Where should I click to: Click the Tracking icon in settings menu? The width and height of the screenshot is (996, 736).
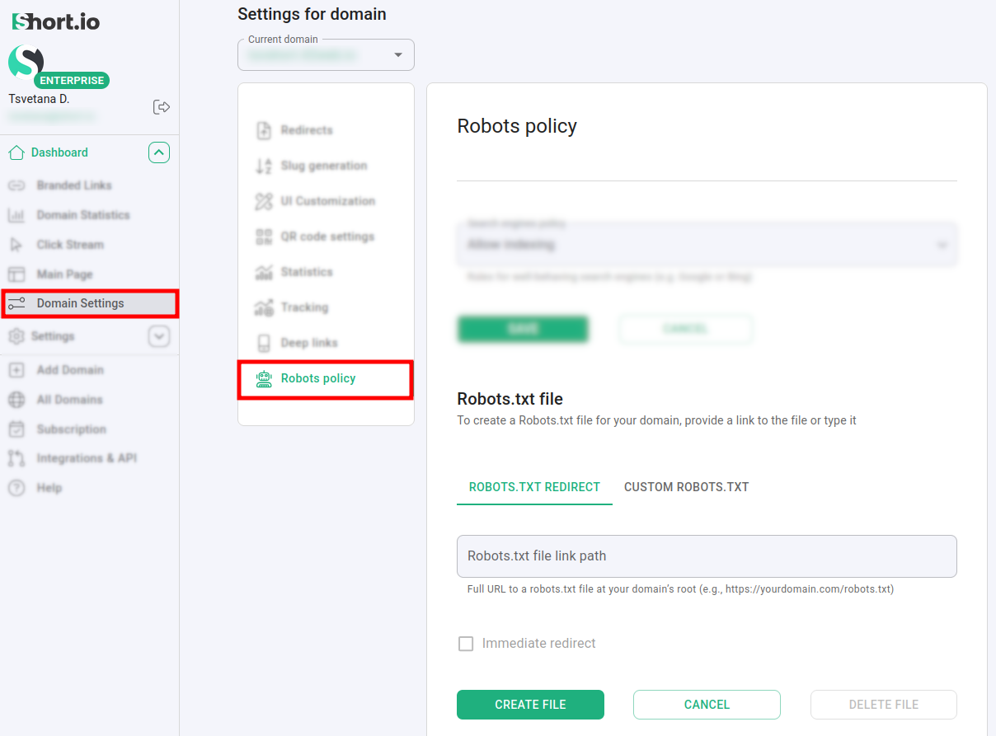pyautogui.click(x=264, y=307)
